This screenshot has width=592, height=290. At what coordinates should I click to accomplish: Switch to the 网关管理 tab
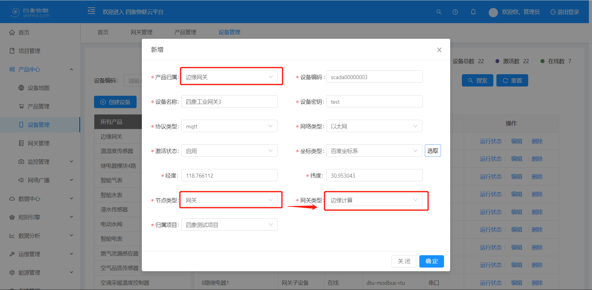pos(142,32)
